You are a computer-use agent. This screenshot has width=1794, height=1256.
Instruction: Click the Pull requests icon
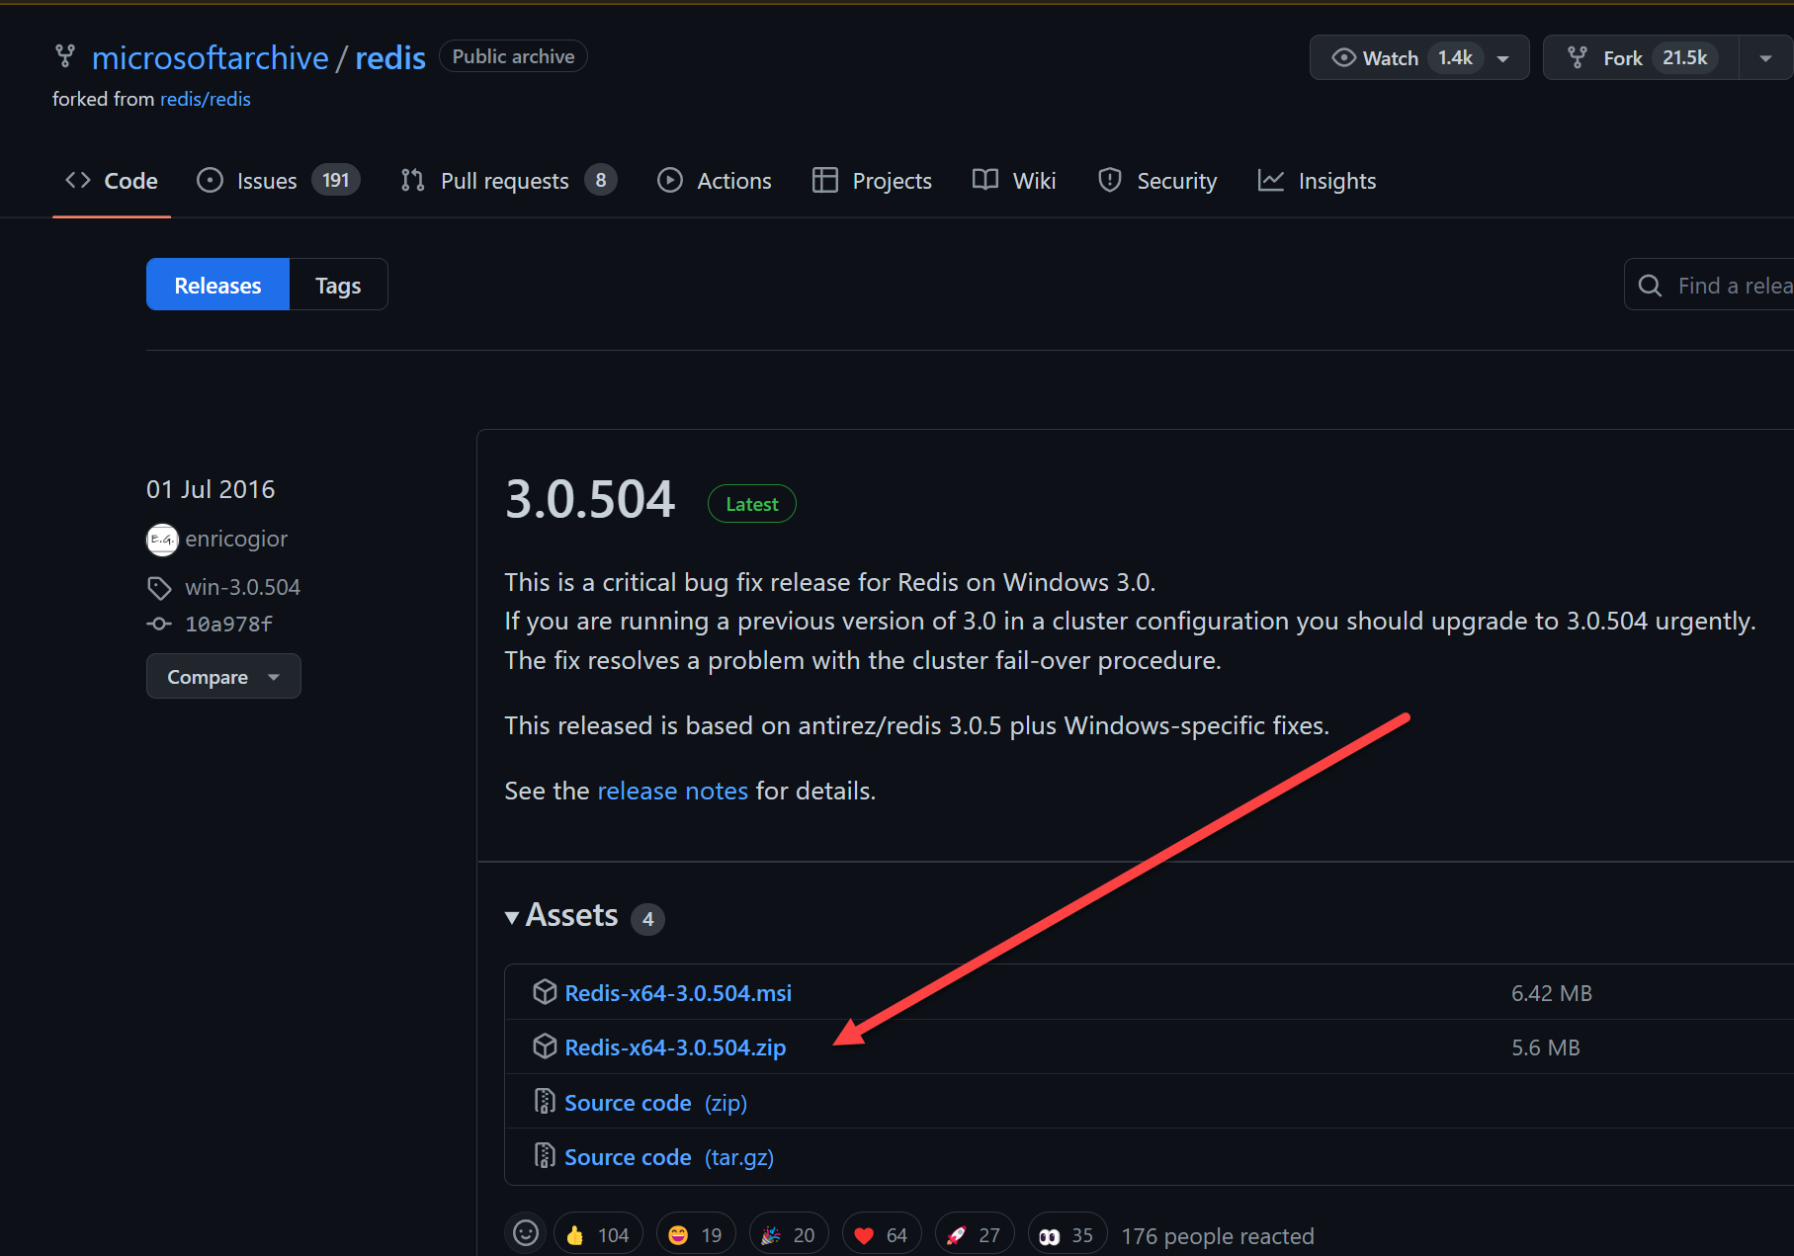[413, 180]
